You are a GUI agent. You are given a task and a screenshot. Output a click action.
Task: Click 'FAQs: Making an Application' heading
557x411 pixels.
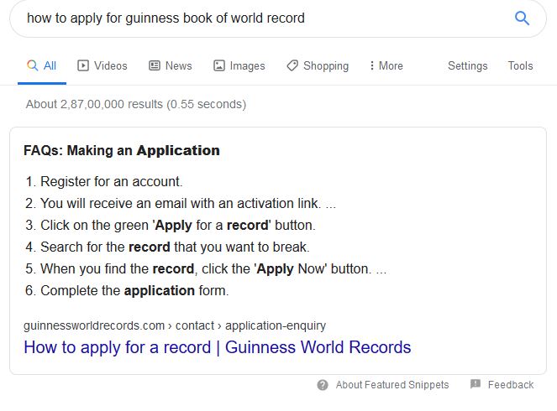[x=122, y=150]
